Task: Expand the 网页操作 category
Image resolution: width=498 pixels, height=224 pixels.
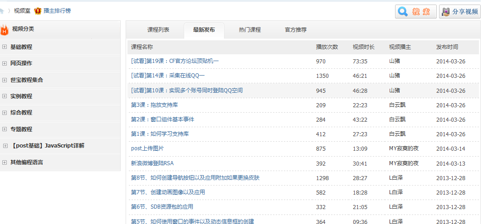Action: (x=5, y=63)
